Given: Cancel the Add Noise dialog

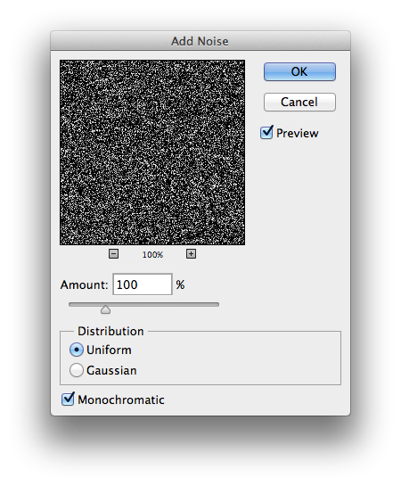Looking at the screenshot, I should click(x=299, y=102).
